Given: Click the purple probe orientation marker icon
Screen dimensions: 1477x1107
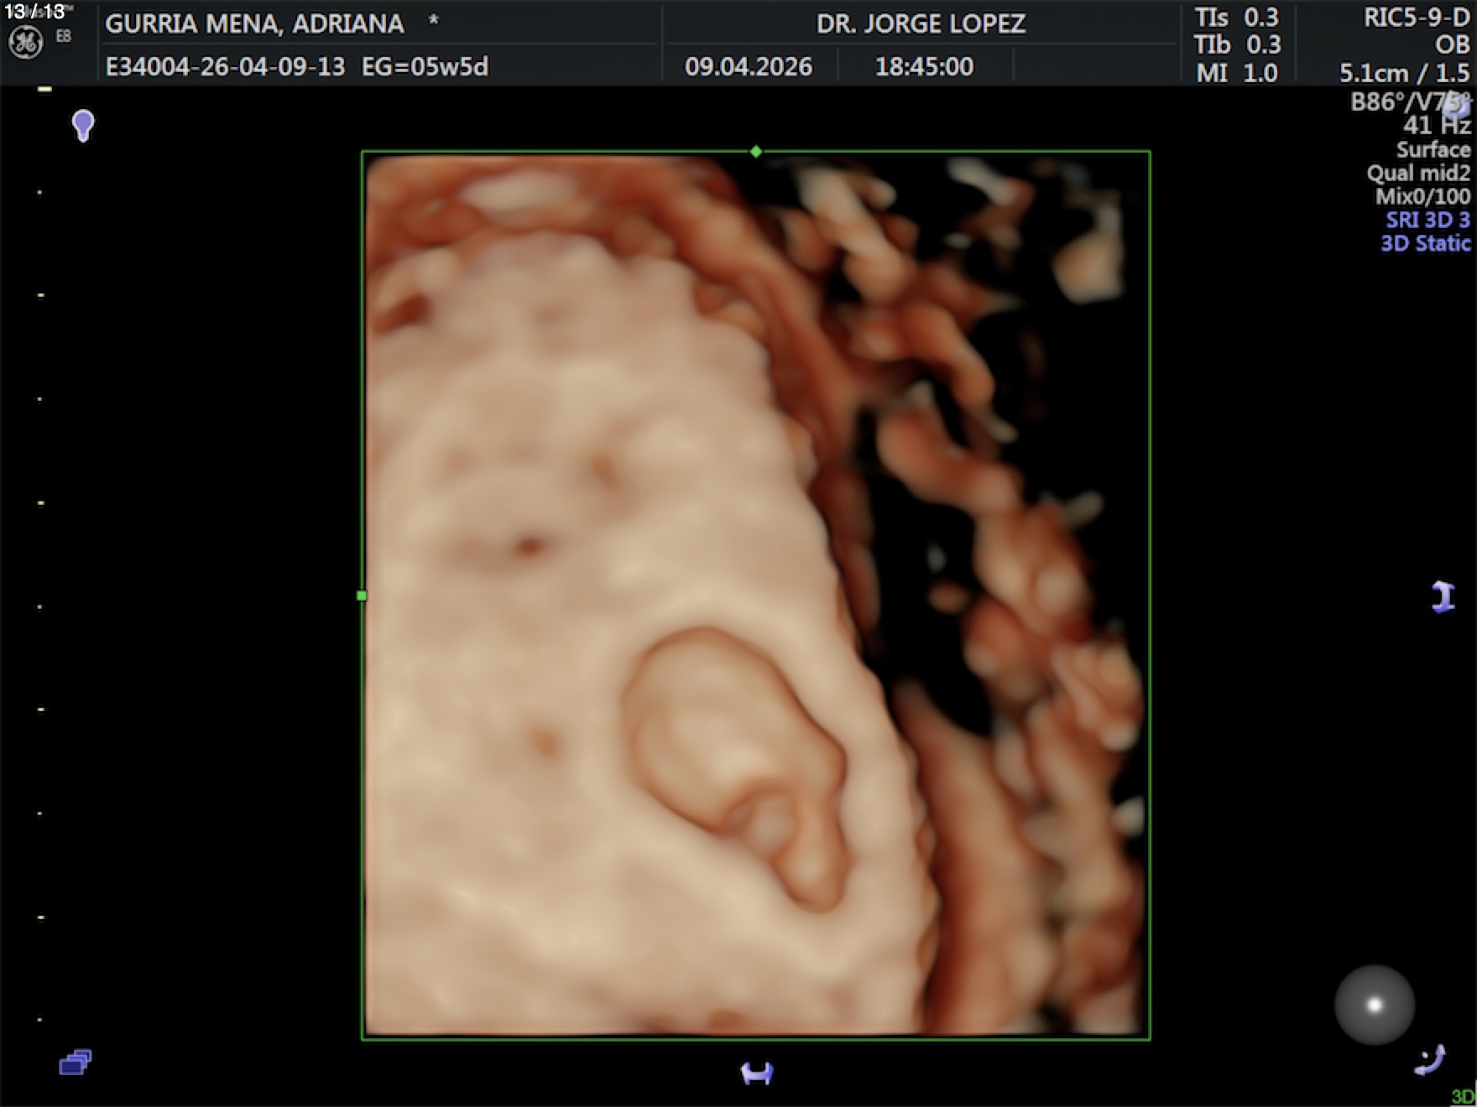Looking at the screenshot, I should click(x=83, y=126).
